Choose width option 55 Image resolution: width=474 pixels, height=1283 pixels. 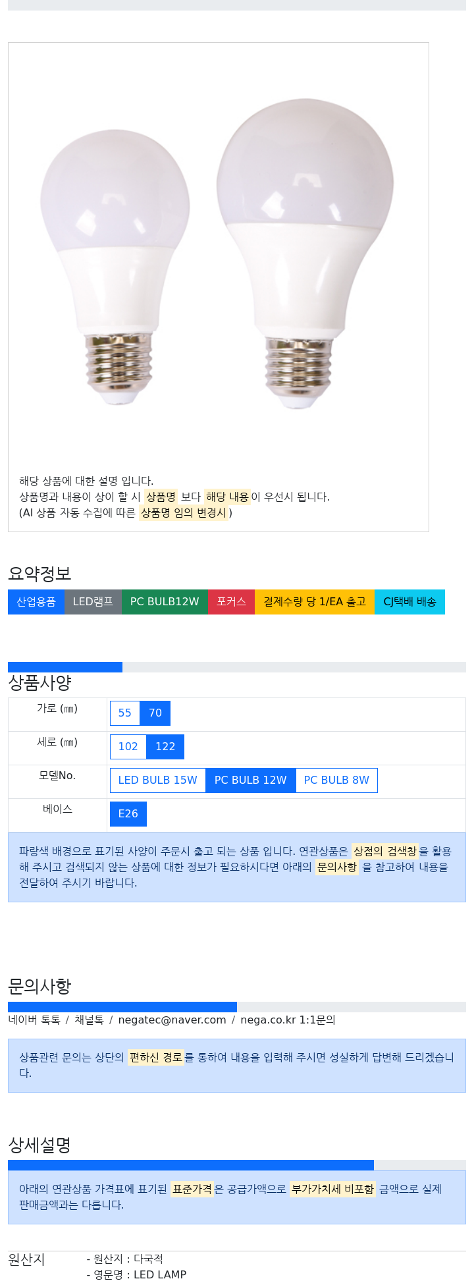[125, 713]
